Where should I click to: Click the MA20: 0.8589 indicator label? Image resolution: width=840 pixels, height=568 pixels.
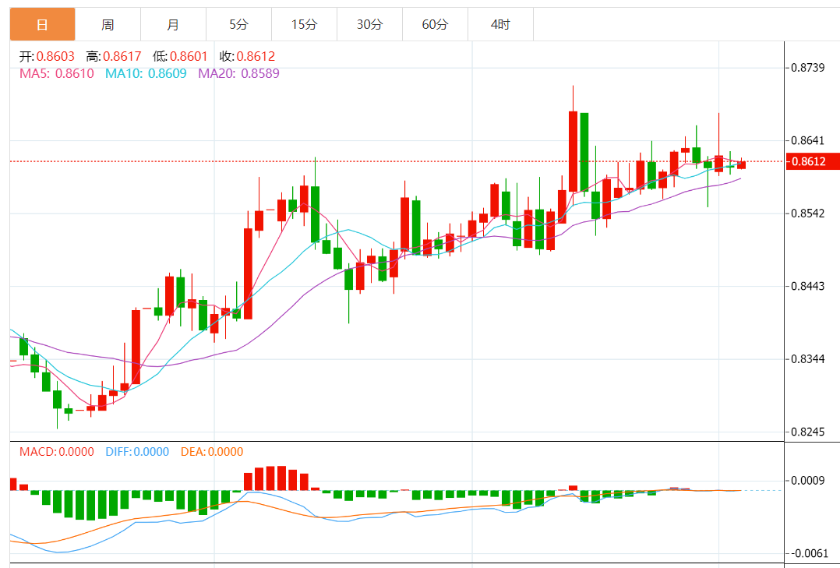[239, 73]
